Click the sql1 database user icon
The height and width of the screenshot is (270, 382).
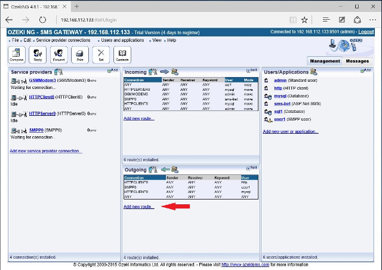point(268,112)
